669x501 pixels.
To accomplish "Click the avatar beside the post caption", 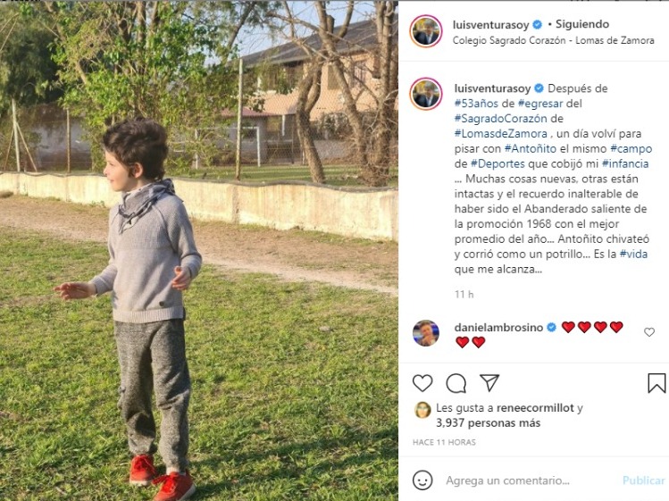I will pyautogui.click(x=425, y=95).
